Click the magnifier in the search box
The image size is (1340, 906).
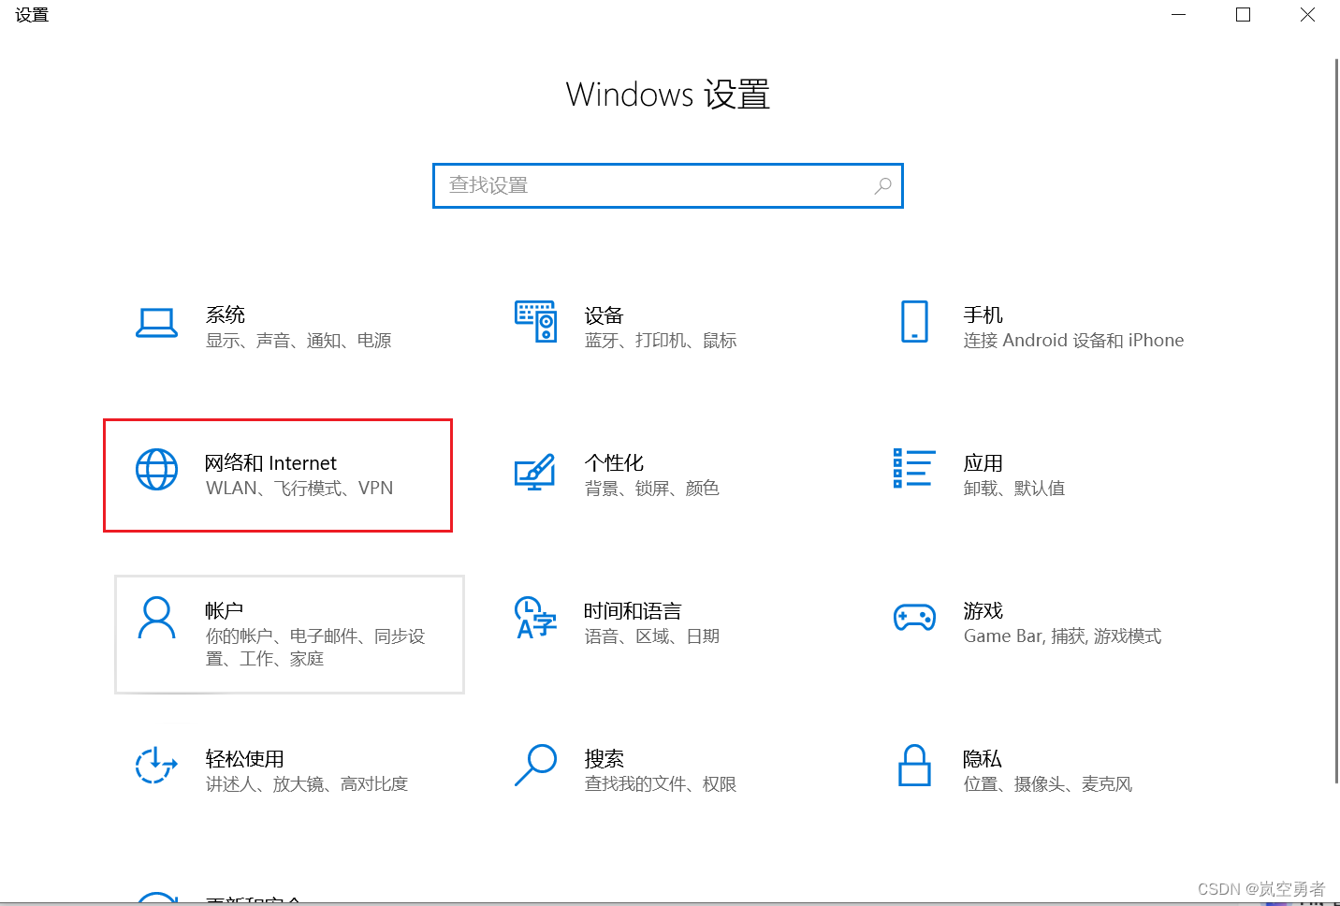882,185
